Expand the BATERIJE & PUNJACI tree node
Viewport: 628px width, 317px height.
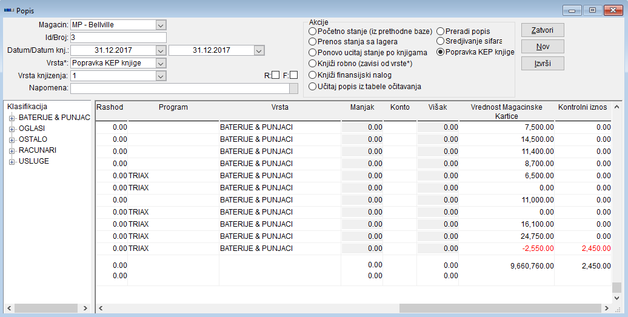[x=12, y=118]
